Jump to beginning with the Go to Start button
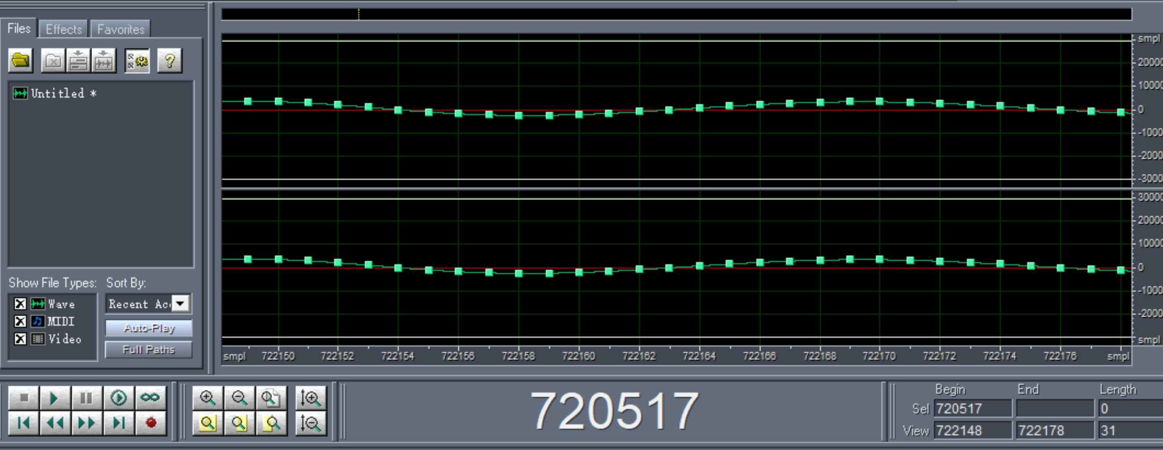The image size is (1163, 450). pos(24,423)
